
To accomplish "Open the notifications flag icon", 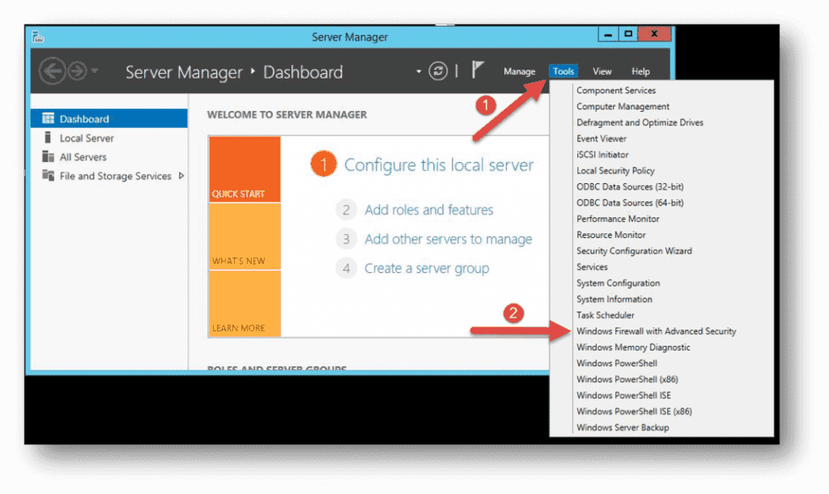I will tap(478, 71).
